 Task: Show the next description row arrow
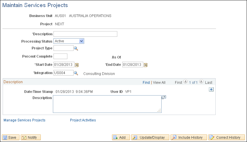201,82
